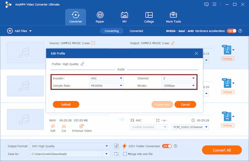Open the MV tab
Image resolution: width=249 pixels, height=161 pixels.
[x=124, y=17]
